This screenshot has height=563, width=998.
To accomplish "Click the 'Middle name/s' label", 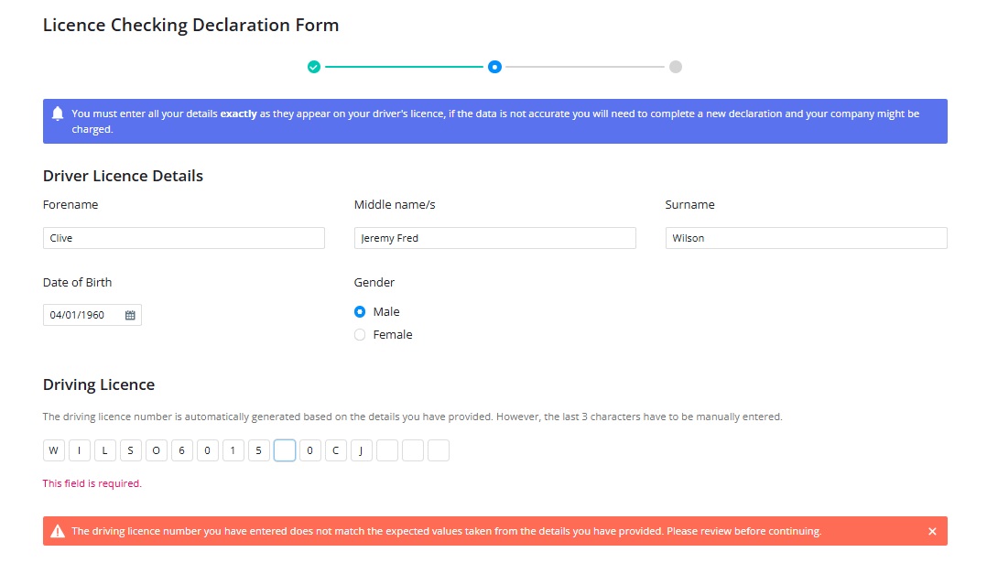I will click(395, 205).
